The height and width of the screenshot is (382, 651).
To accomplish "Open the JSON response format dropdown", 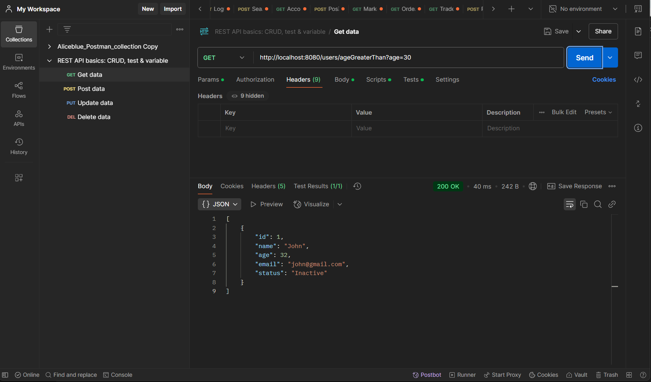I will [220, 204].
